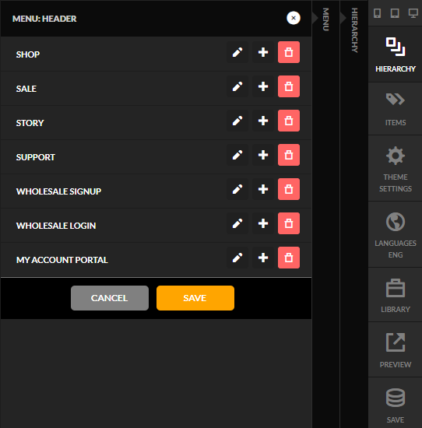Edit the SHOP menu item
The height and width of the screenshot is (428, 422).
click(237, 52)
